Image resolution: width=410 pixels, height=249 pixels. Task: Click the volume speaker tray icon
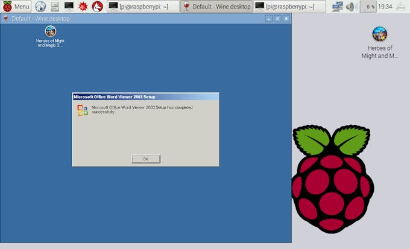click(x=351, y=7)
